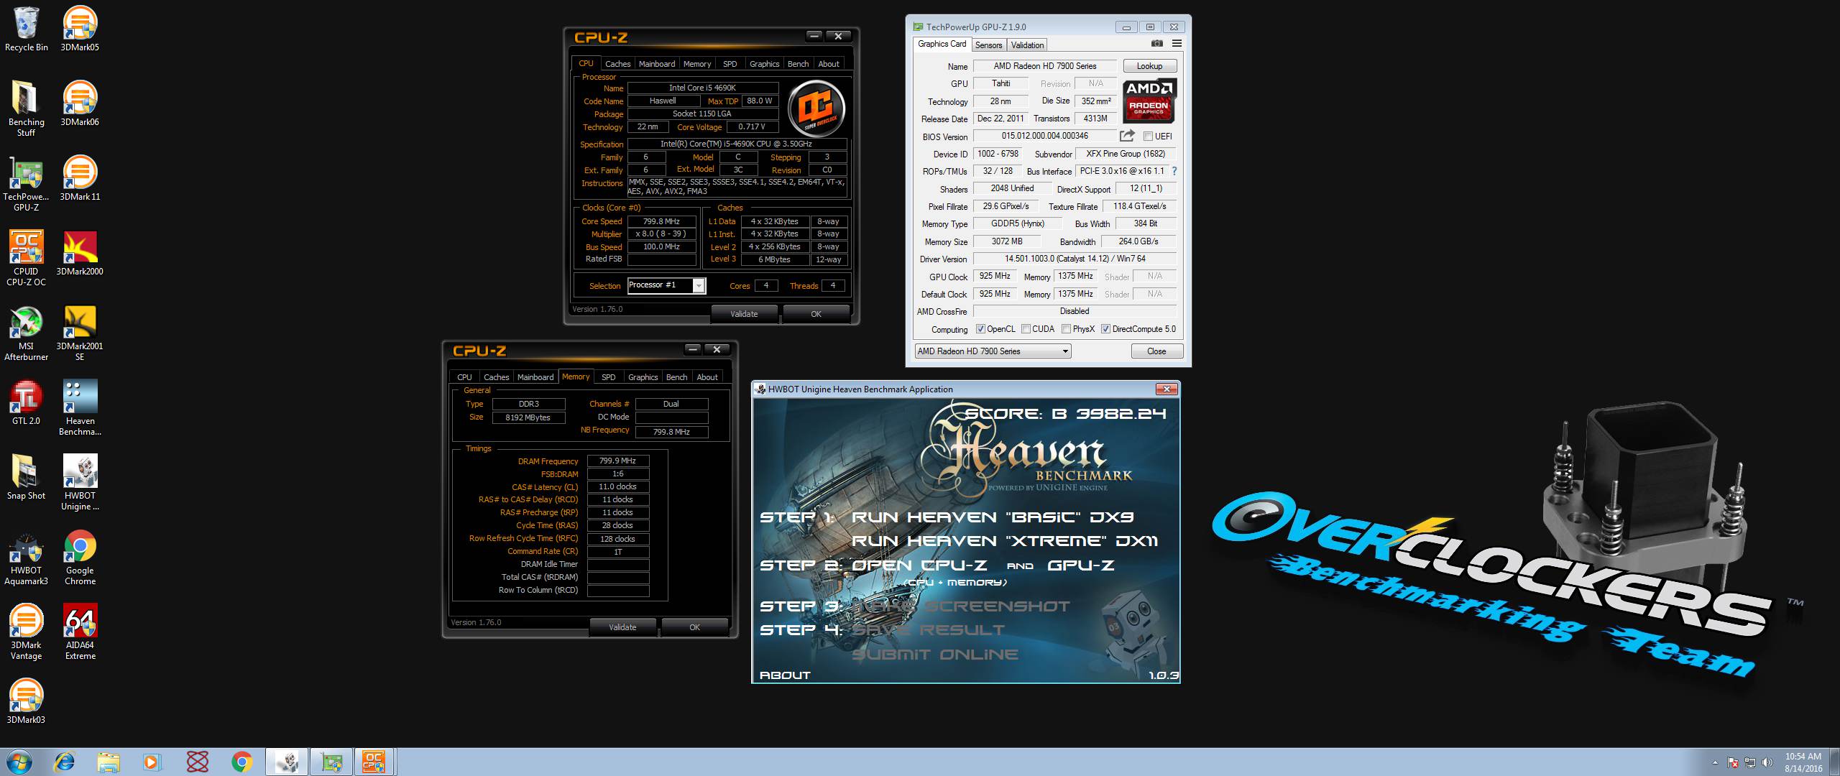Select 3DMark06 desktop shortcut
Viewport: 1840px width, 776px height.
[80, 104]
